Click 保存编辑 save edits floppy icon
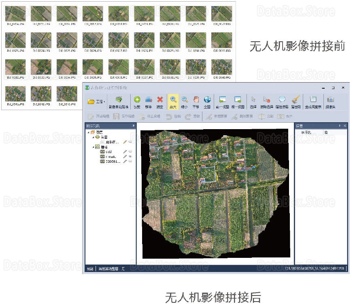Image resolution: width=353 pixels, height=304 pixels. 124,116
